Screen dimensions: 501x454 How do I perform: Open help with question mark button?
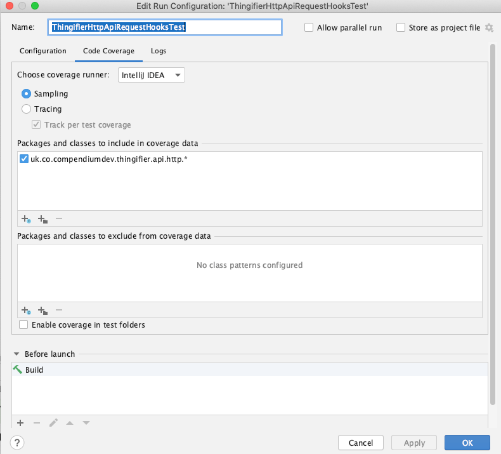(17, 443)
